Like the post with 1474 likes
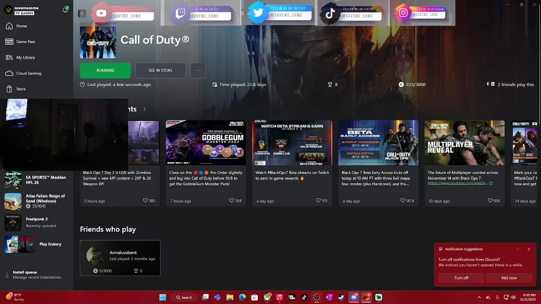The image size is (541, 304). [x=402, y=201]
